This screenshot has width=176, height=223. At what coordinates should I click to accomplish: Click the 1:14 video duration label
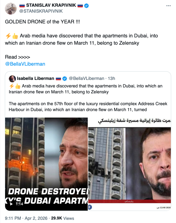coord(19,204)
